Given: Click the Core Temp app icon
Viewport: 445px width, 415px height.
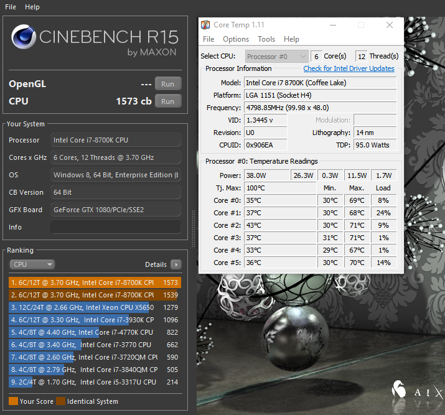Looking at the screenshot, I should click(x=205, y=25).
